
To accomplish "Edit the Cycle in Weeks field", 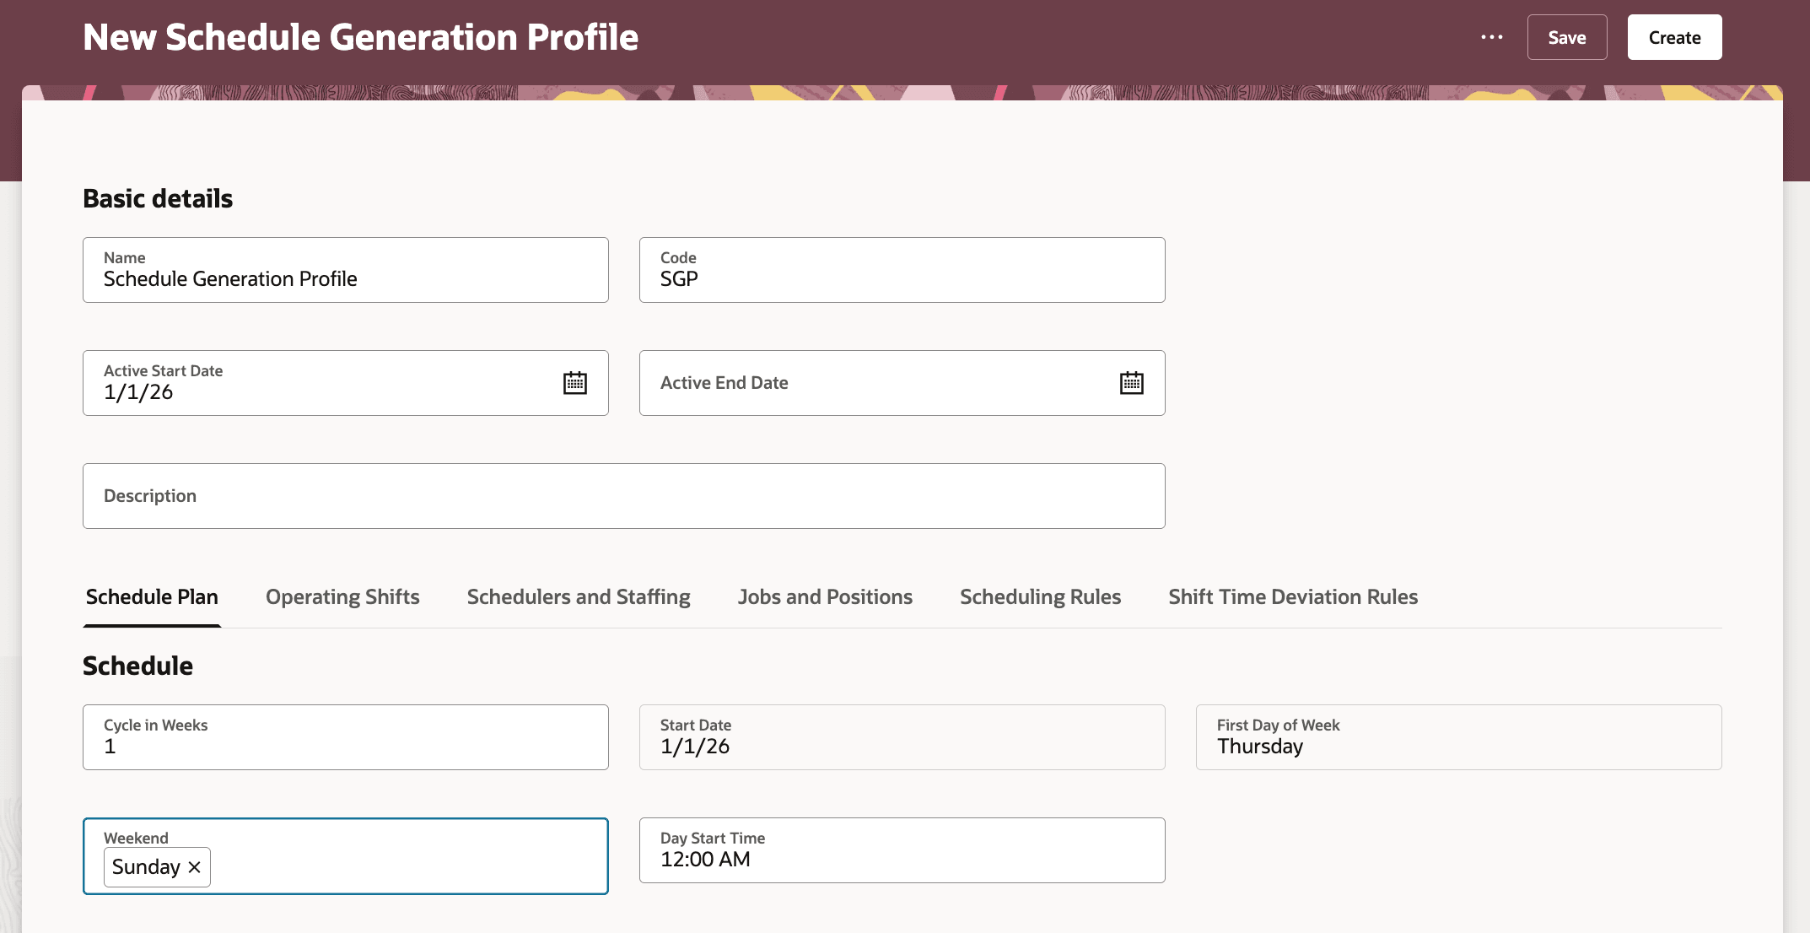I will [346, 737].
